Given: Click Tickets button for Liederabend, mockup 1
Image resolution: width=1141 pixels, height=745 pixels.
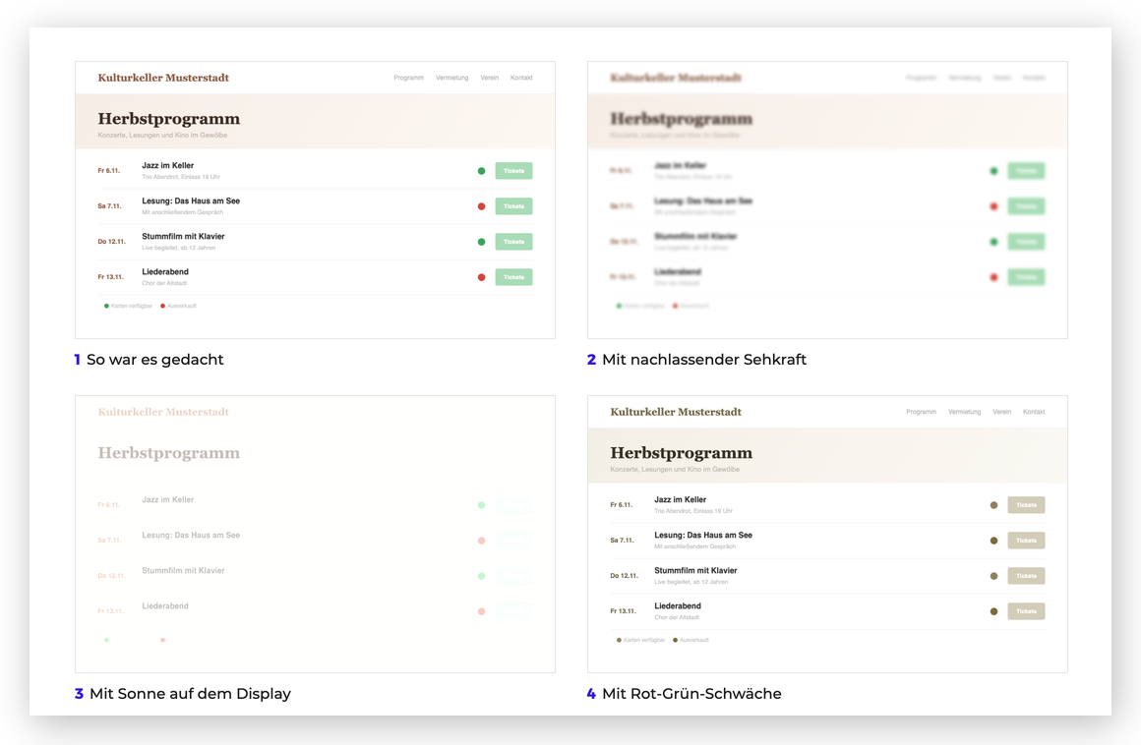Looking at the screenshot, I should coord(513,277).
